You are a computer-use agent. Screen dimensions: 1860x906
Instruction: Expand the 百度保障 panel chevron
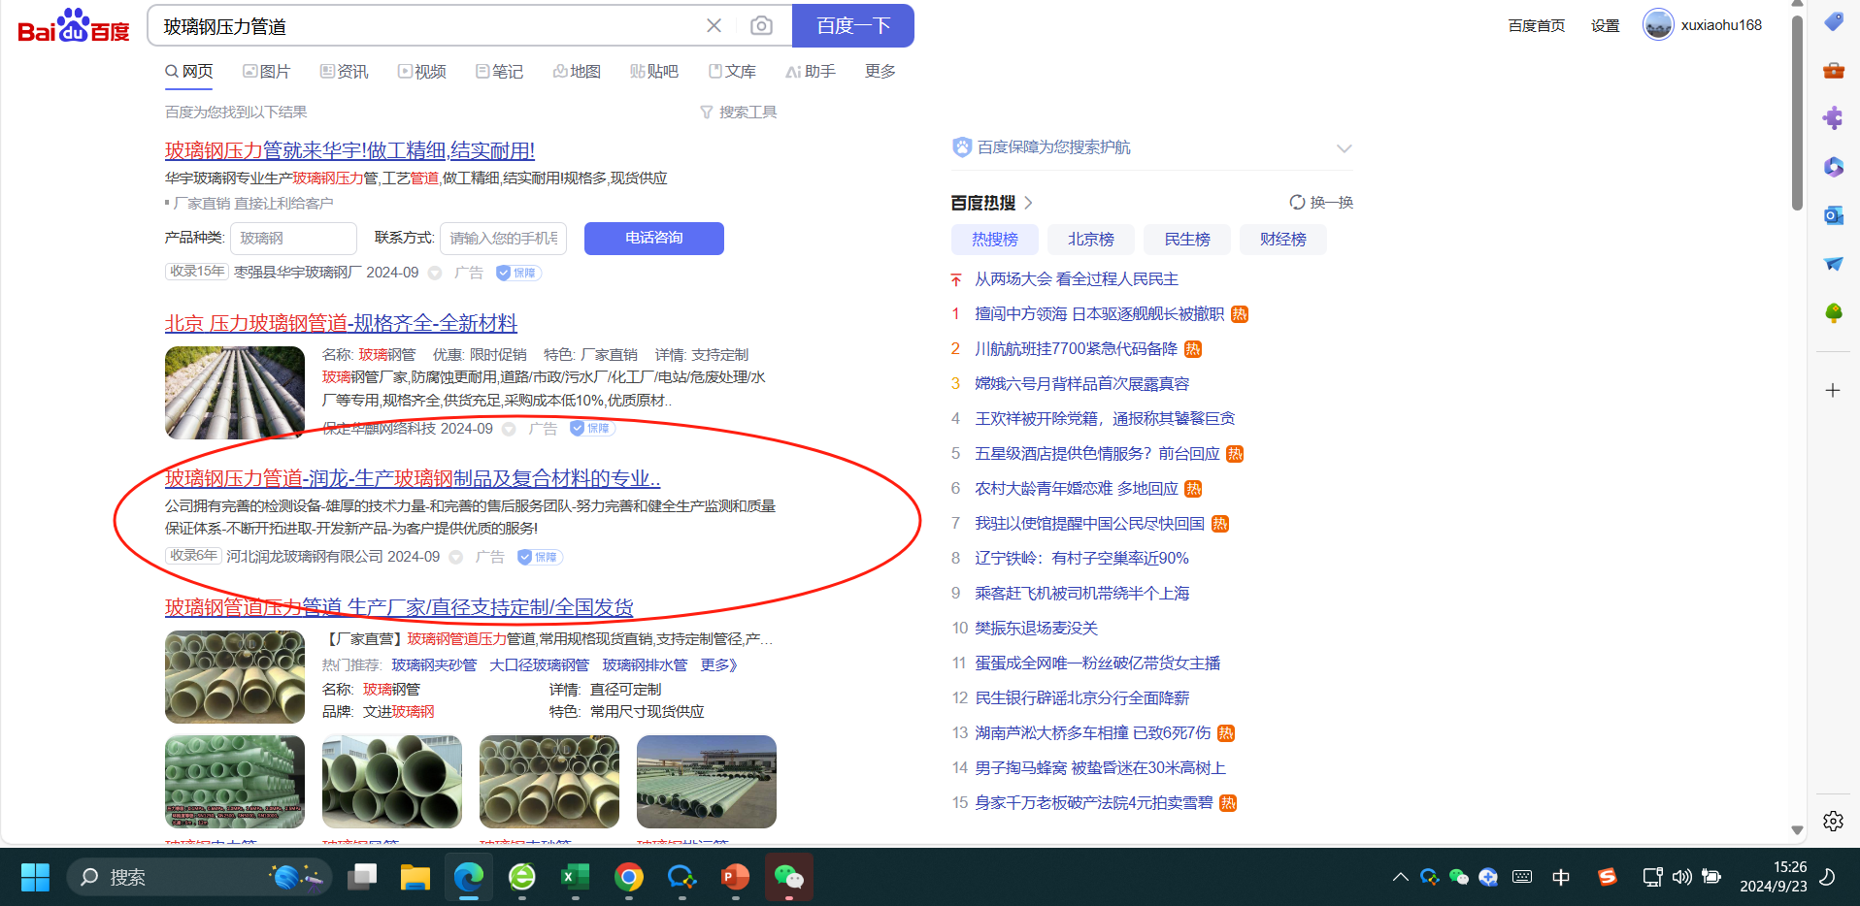tap(1344, 148)
